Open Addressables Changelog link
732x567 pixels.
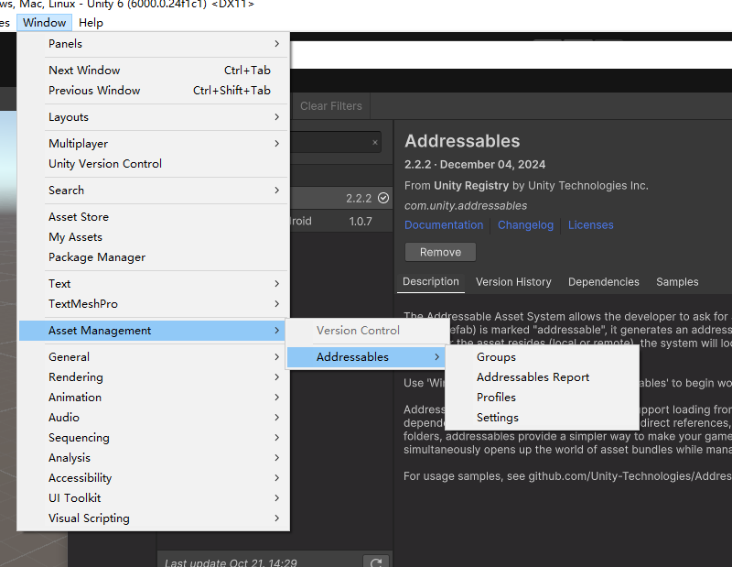coord(525,224)
